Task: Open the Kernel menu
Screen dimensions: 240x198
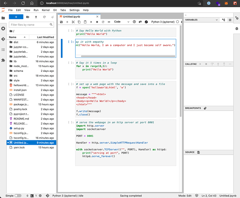Action: 47,10
